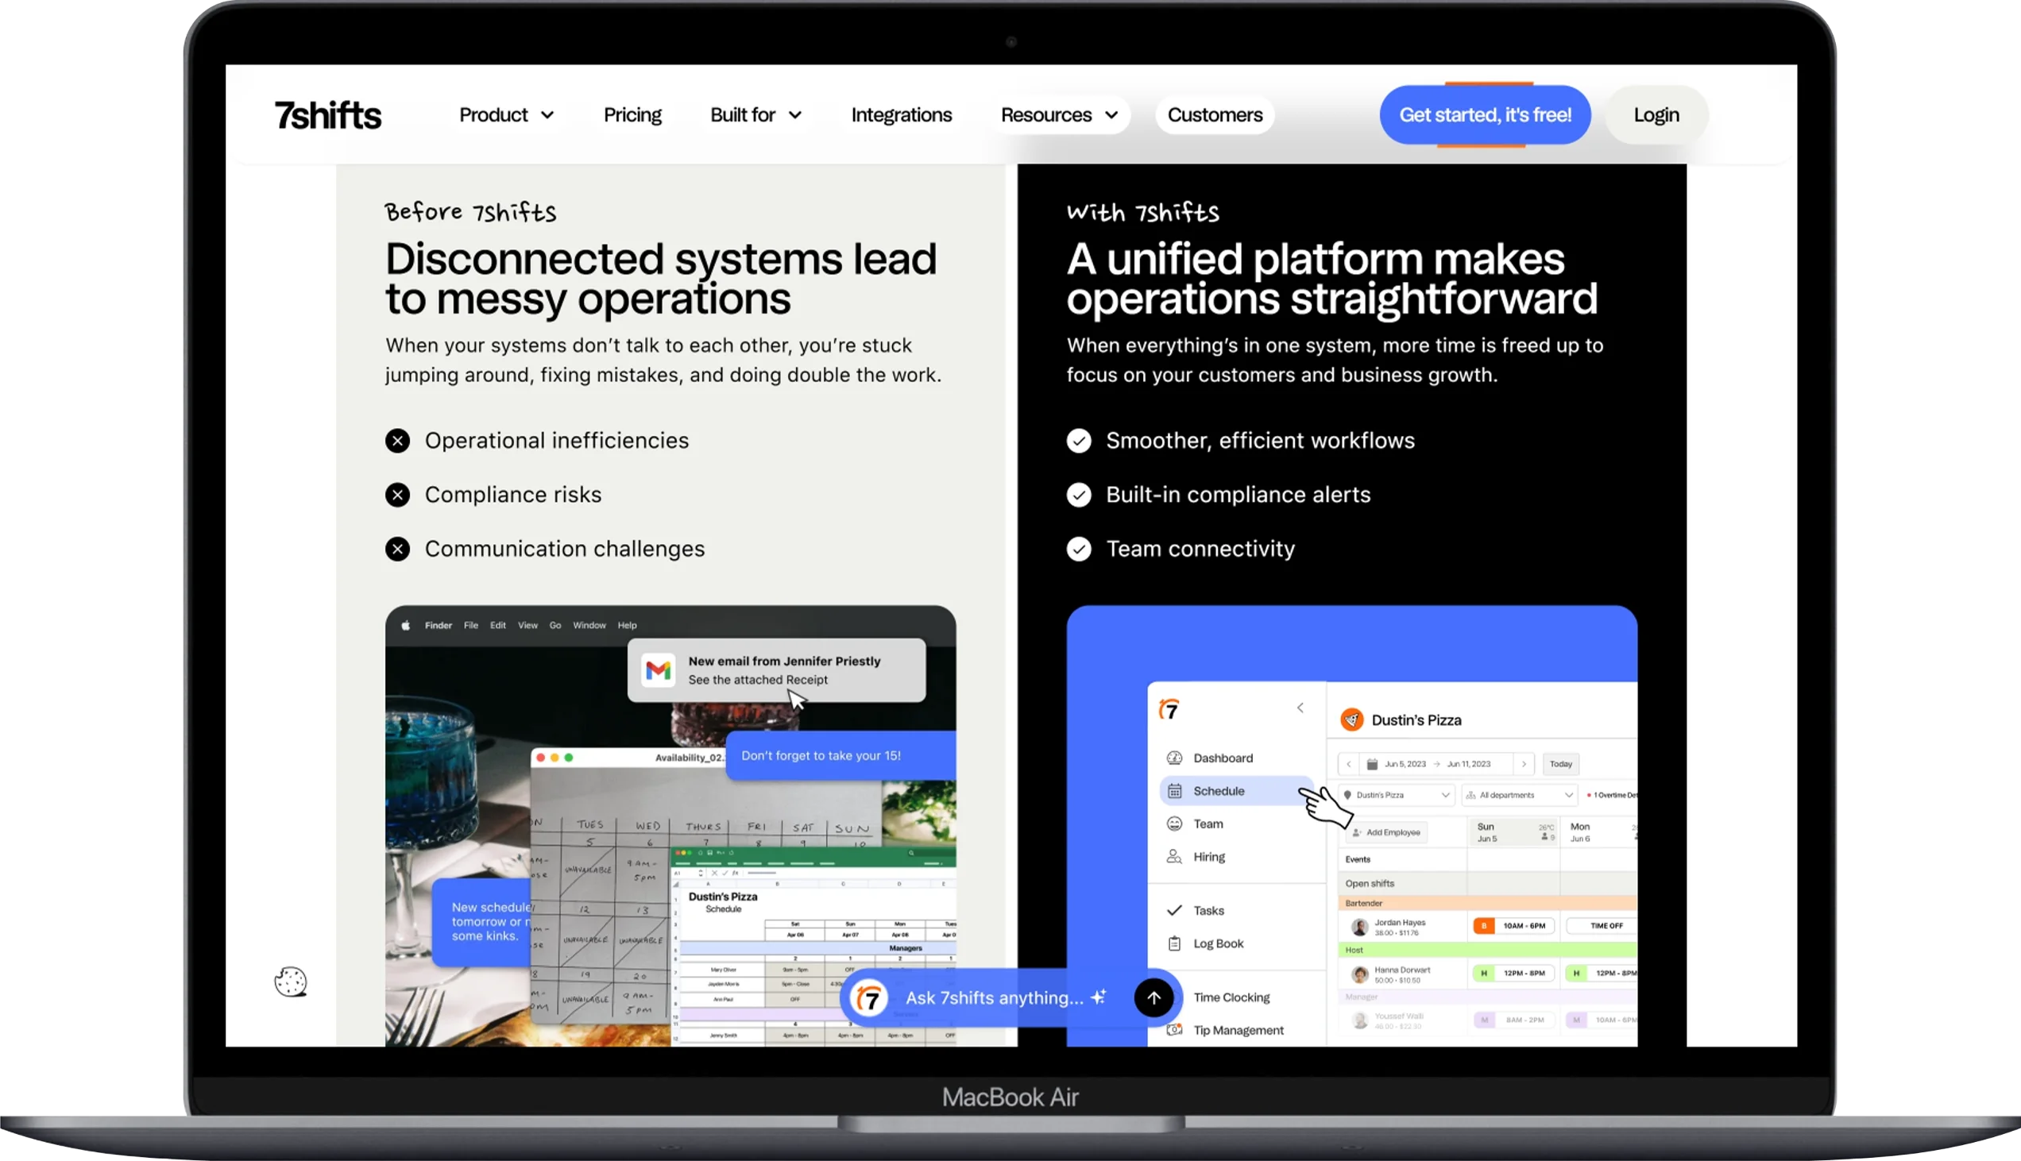Open the Pricing page
Image resolution: width=2021 pixels, height=1161 pixels.
(x=632, y=115)
